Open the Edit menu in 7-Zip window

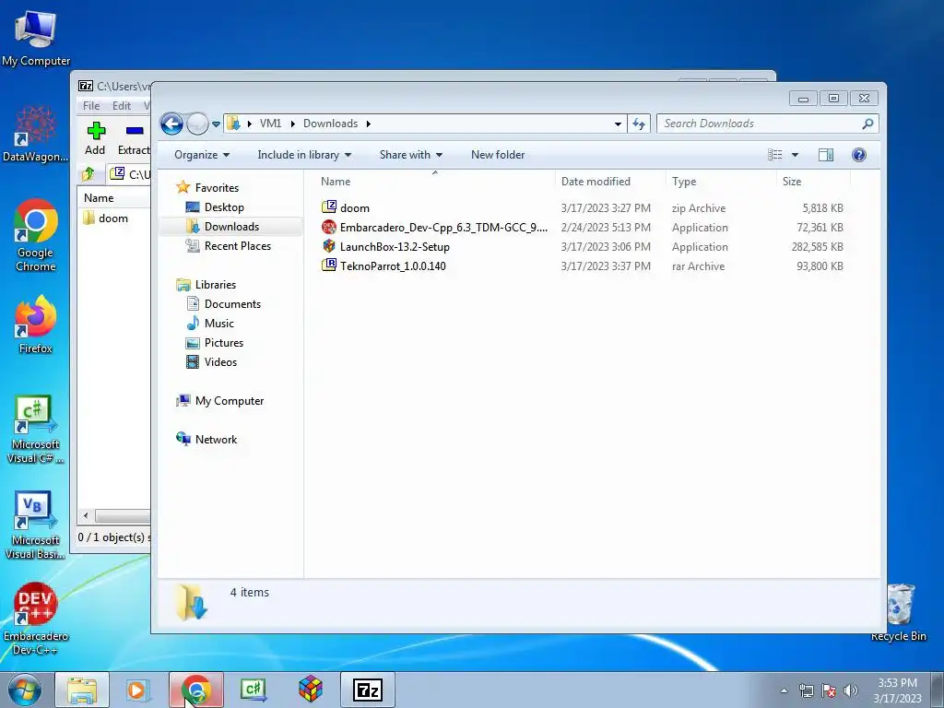[121, 106]
